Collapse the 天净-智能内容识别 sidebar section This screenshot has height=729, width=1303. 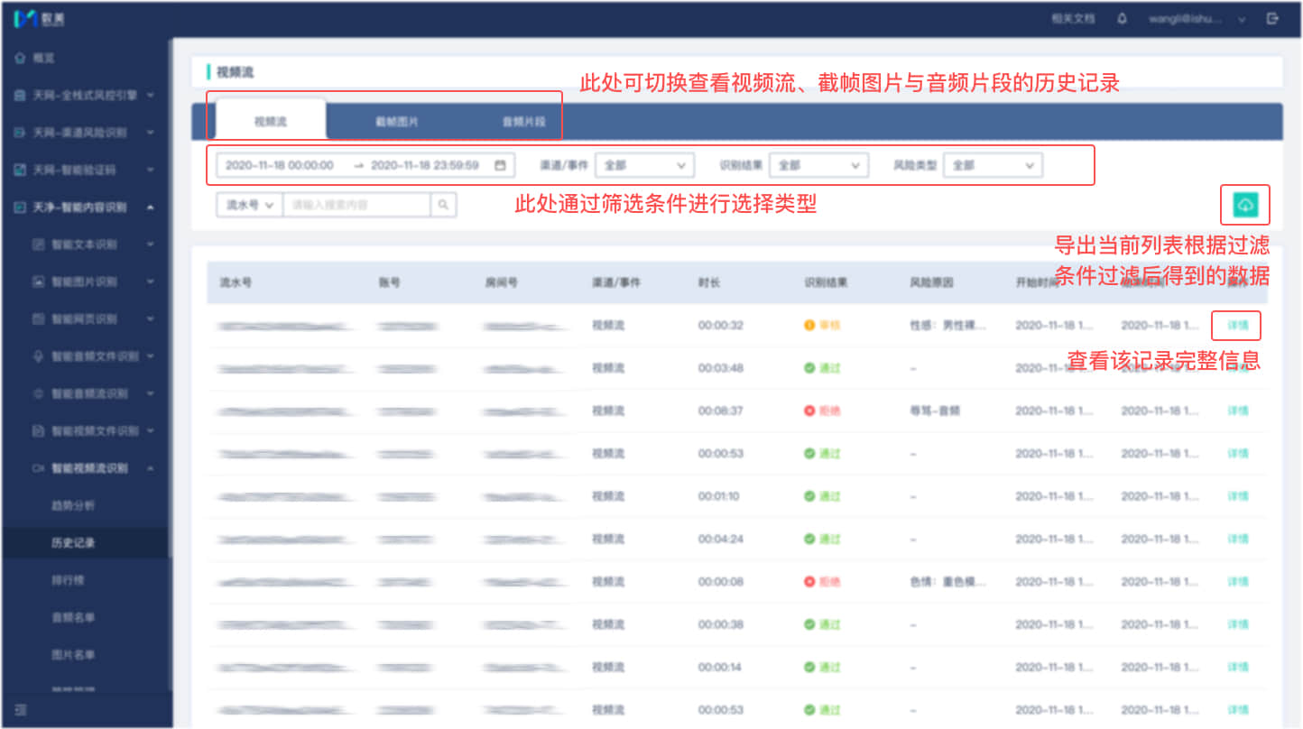tap(150, 208)
